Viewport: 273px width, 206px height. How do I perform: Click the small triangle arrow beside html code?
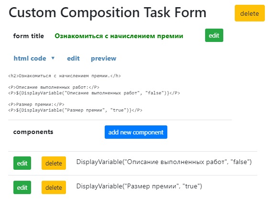53,58
